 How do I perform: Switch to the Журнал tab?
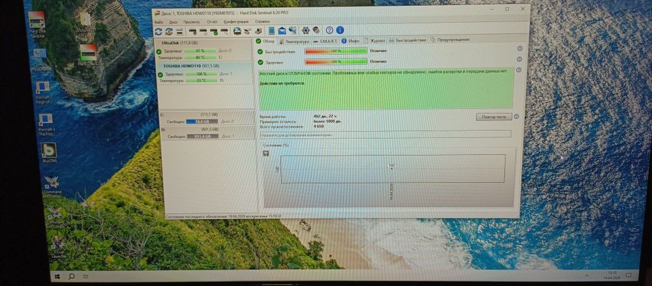pos(375,40)
